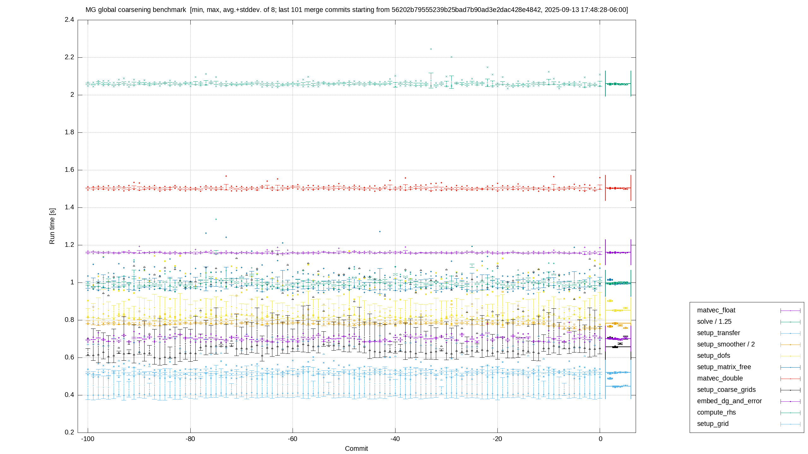The width and height of the screenshot is (808, 454).
Task: Click the 0 commit tick label
Action: 600,439
